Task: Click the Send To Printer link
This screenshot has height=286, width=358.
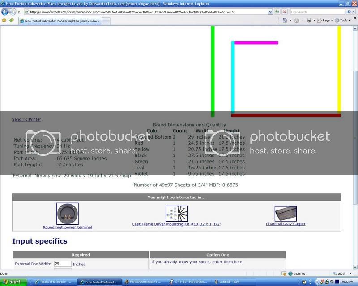Action: tap(26, 119)
